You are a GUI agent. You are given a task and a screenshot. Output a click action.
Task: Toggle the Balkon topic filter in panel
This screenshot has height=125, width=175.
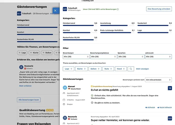pyautogui.click(x=95, y=69)
